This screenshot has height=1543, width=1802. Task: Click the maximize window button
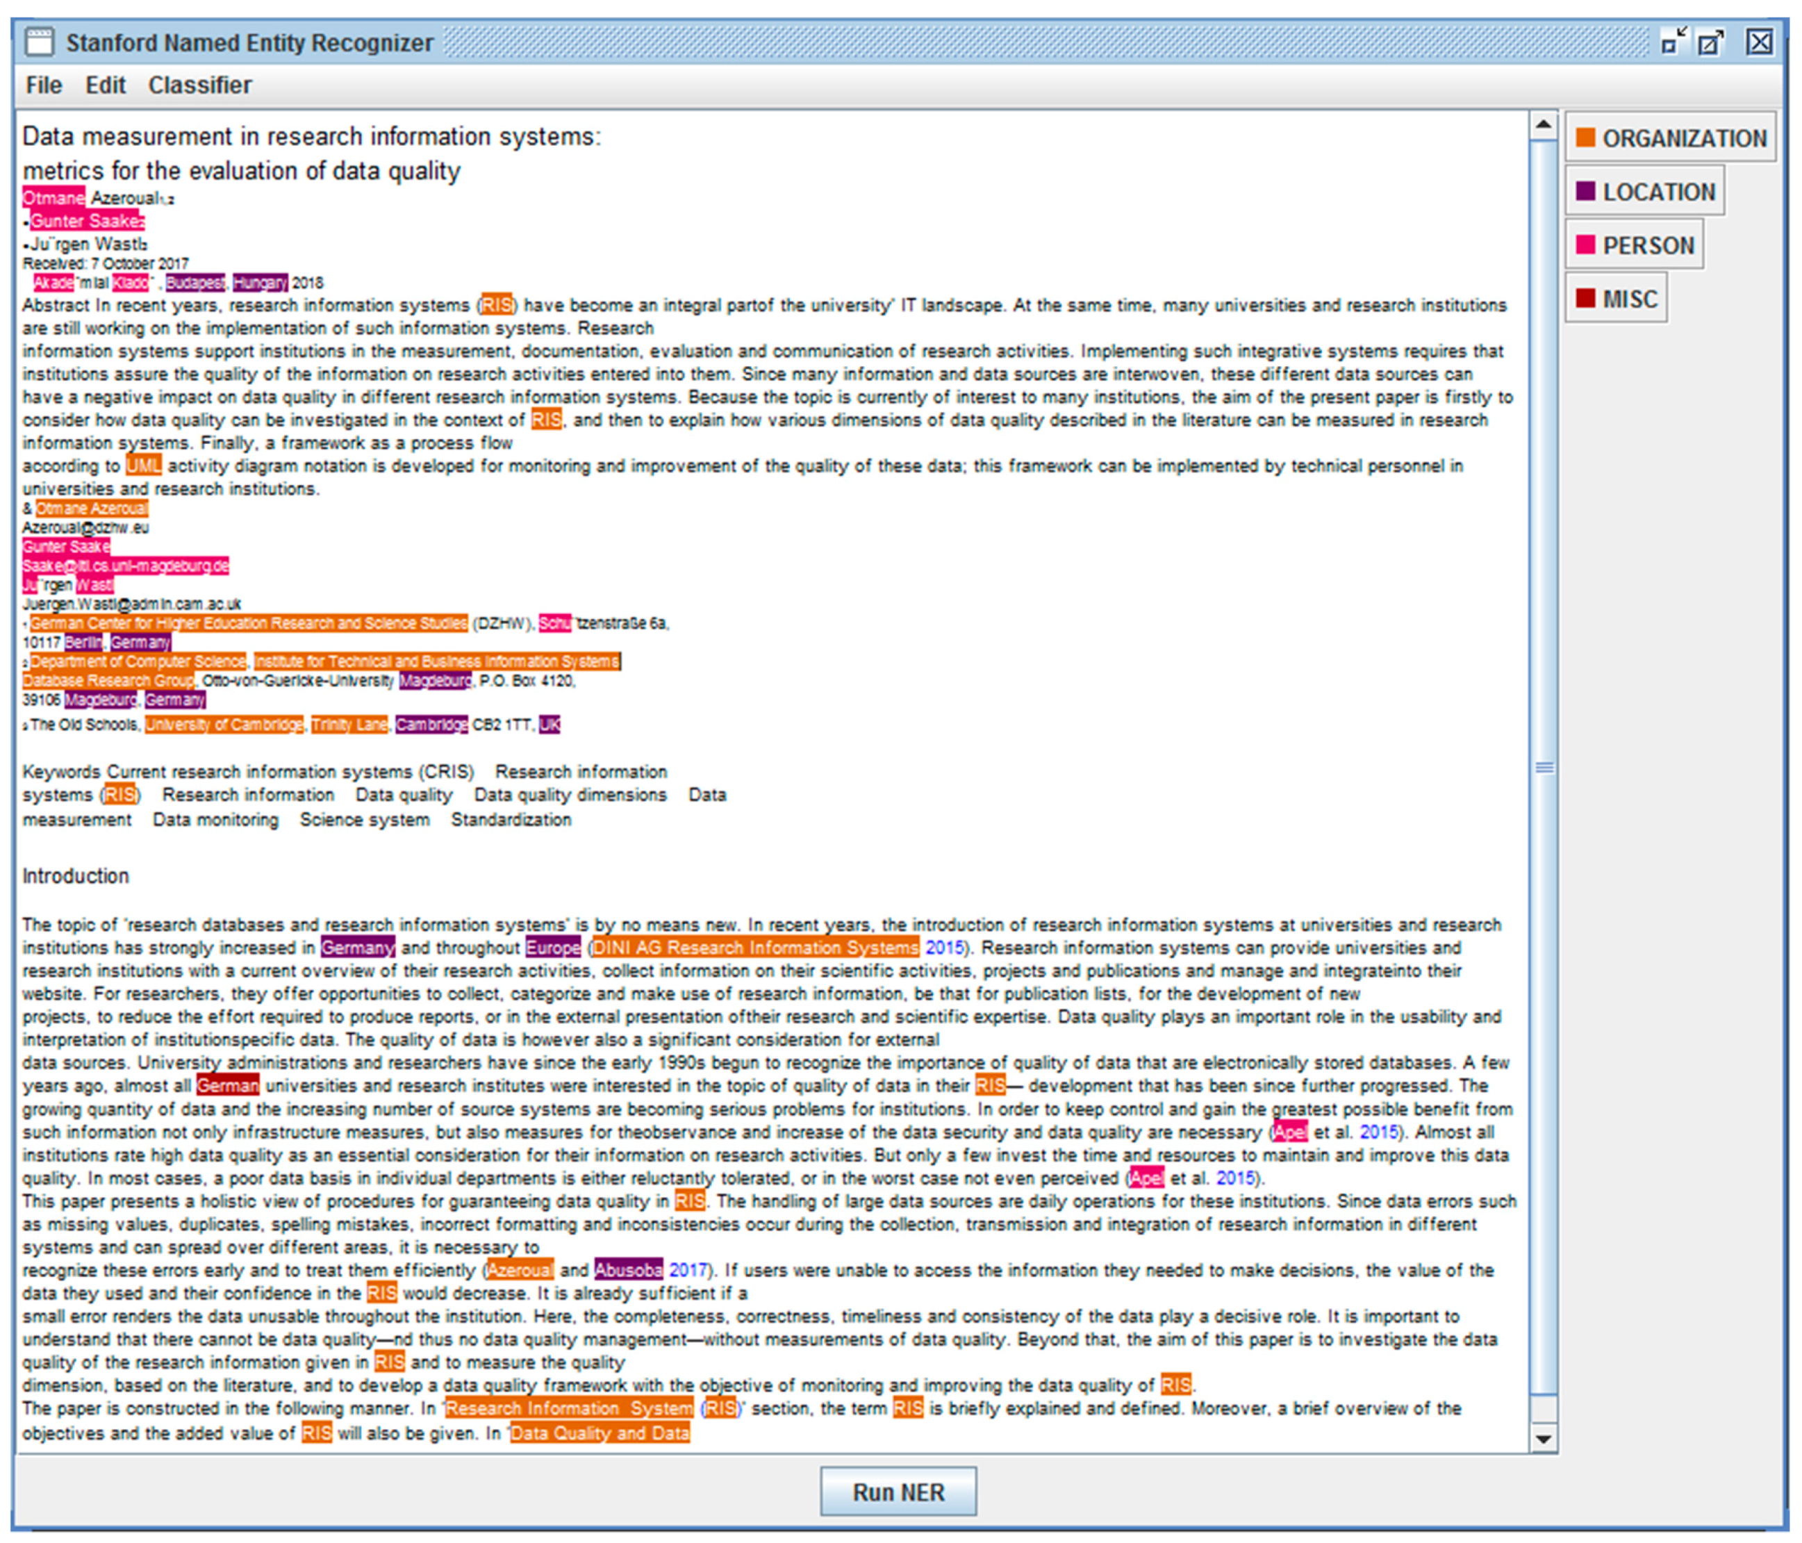pyautogui.click(x=1711, y=42)
